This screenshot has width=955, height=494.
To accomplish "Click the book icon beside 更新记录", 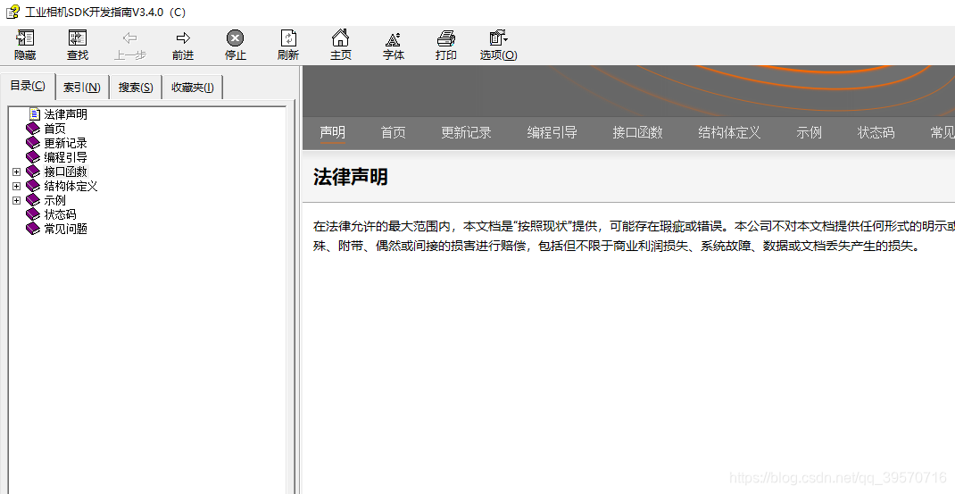I will point(33,143).
